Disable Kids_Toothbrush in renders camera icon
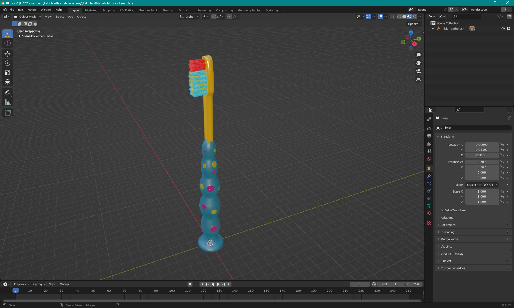Screen dimensions: 514x308 click(509, 28)
